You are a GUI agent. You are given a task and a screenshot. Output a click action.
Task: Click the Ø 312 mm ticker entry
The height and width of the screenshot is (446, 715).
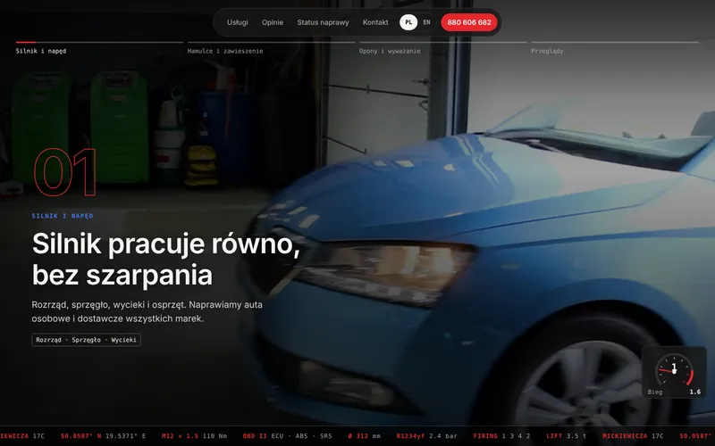(x=365, y=436)
